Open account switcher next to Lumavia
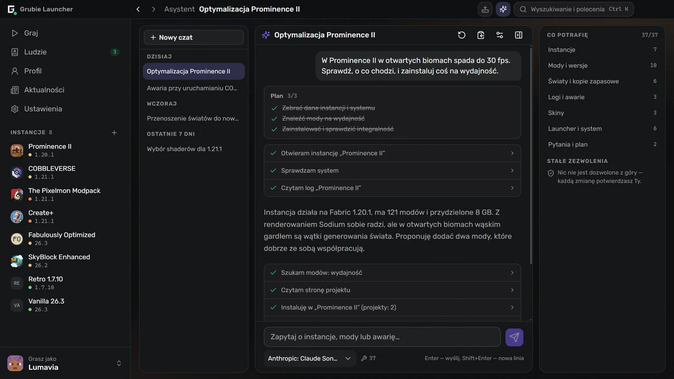The height and width of the screenshot is (379, 674). 119,363
